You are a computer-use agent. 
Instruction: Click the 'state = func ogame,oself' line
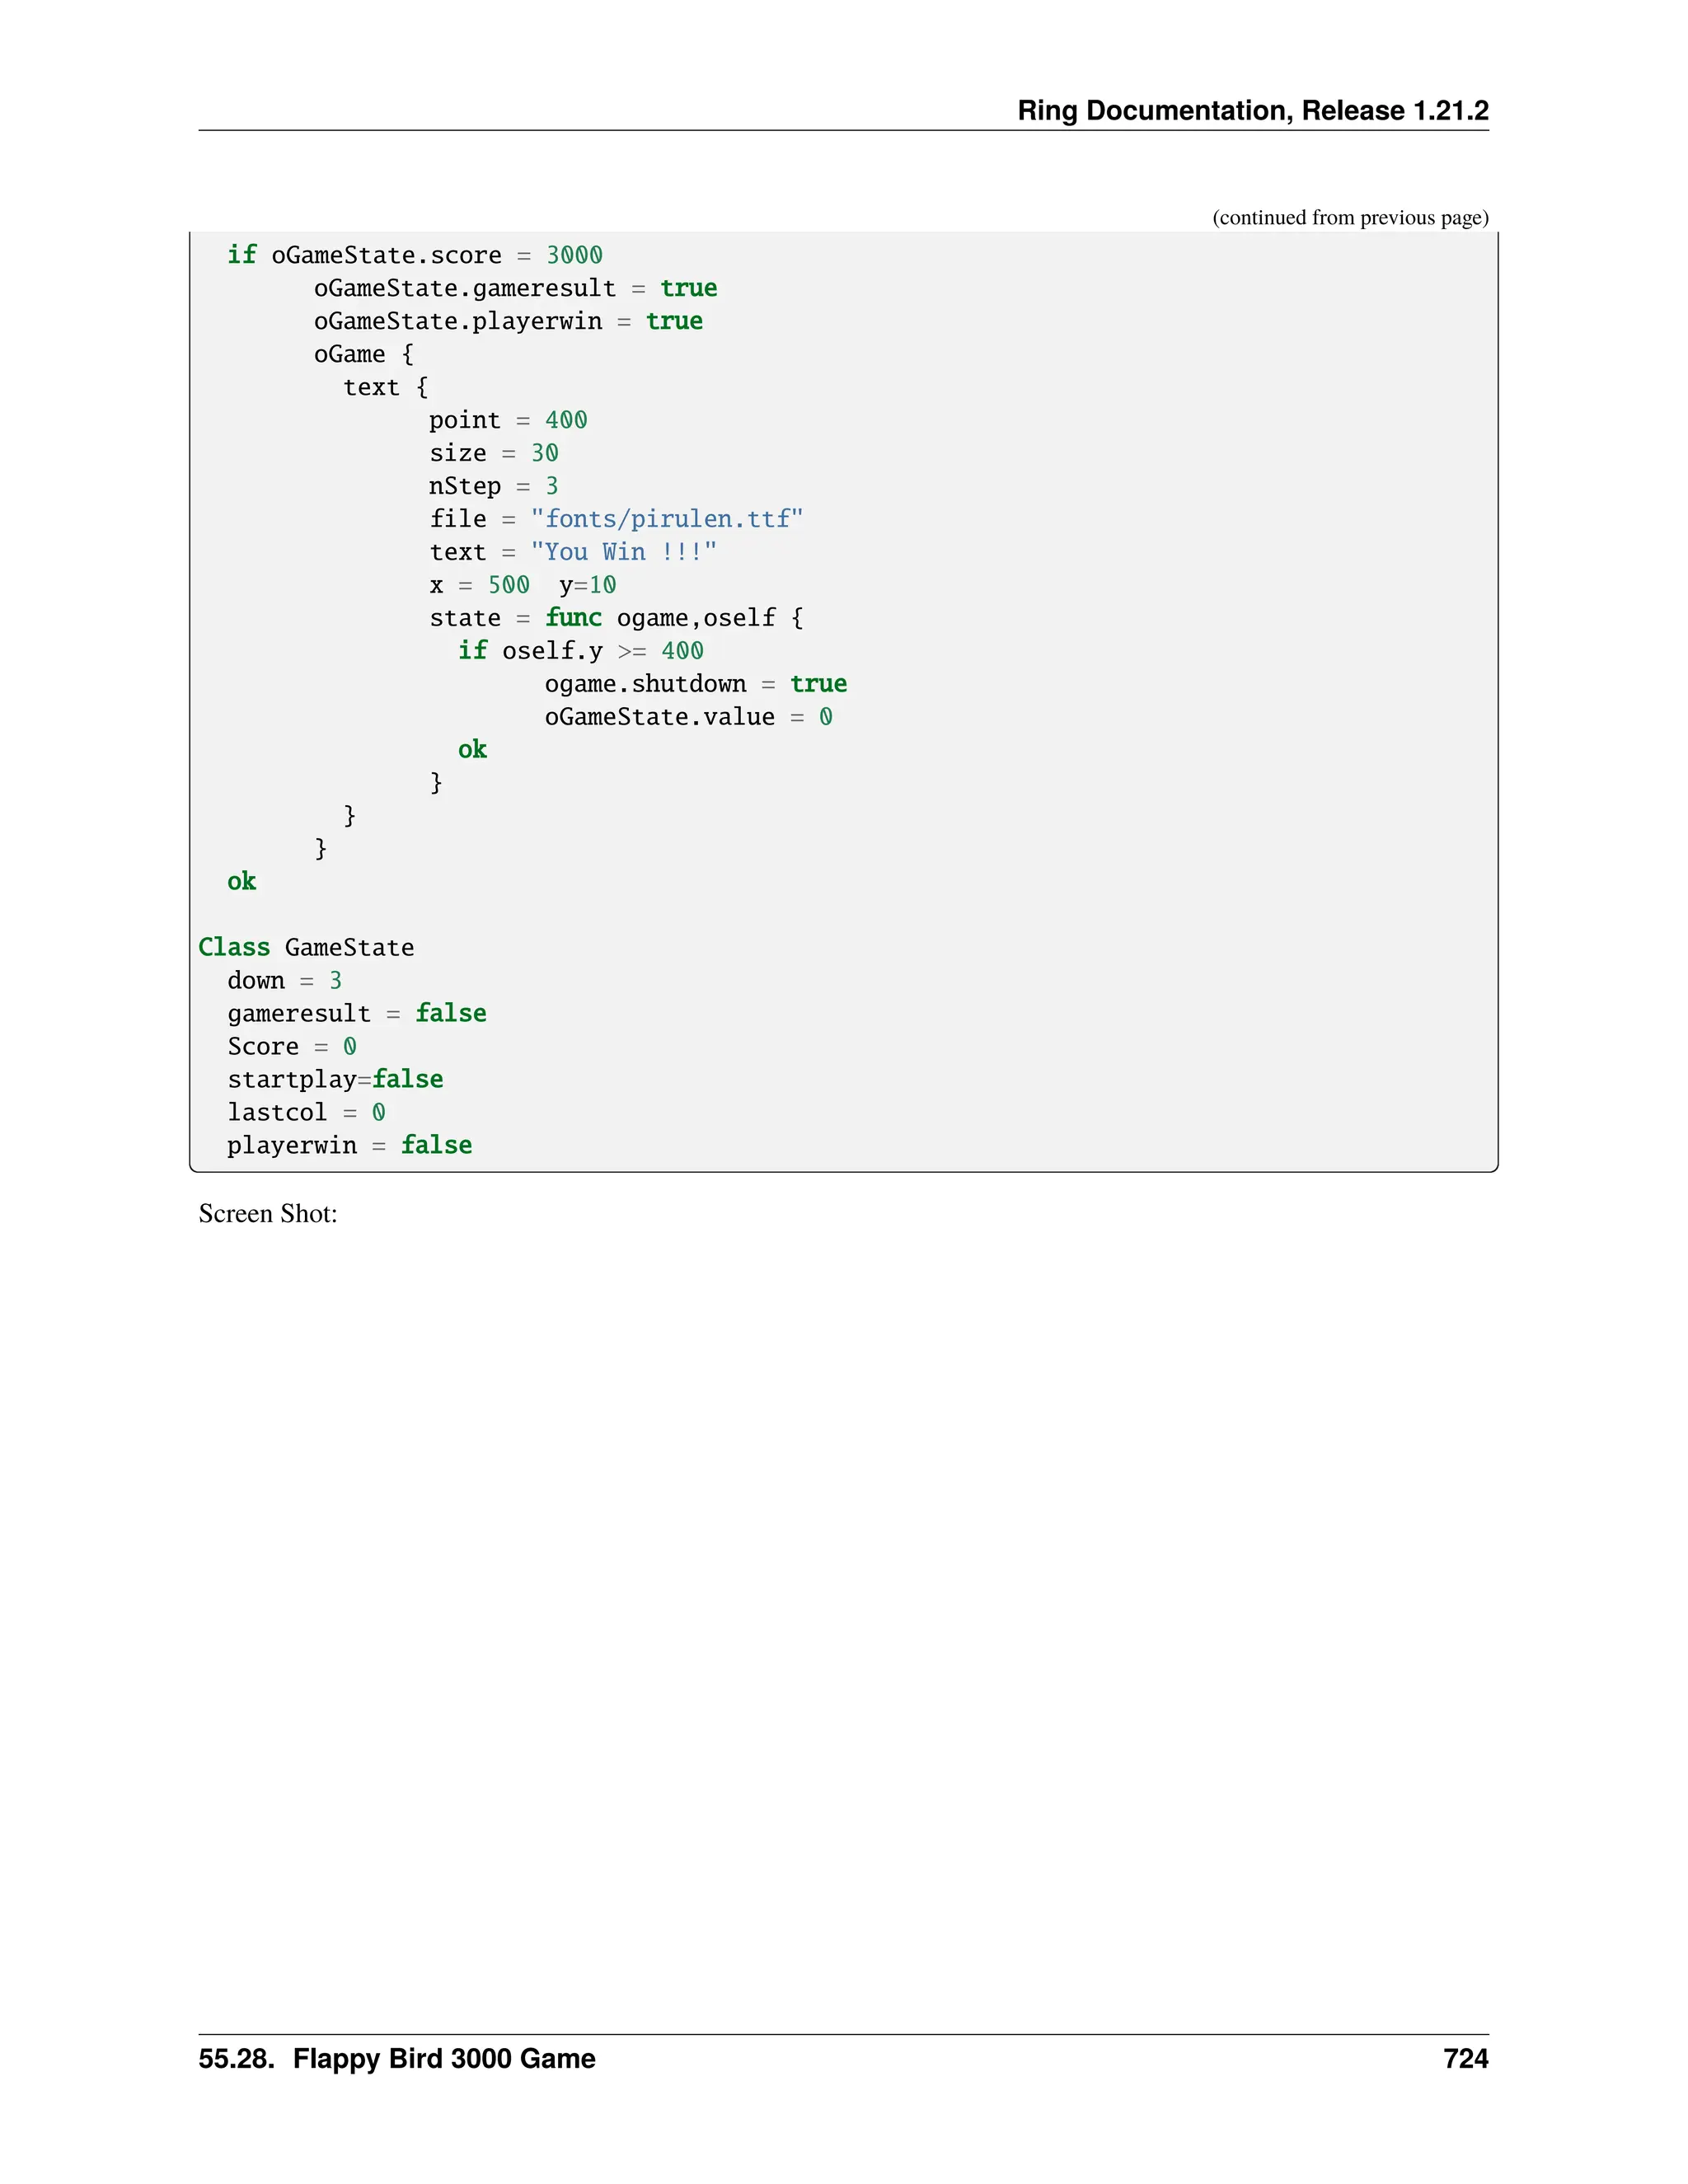616,618
